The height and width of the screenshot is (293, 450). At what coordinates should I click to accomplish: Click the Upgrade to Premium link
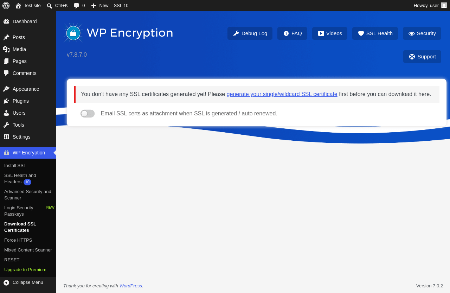(x=25, y=270)
